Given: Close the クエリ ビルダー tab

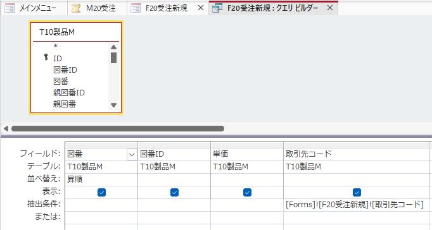Looking at the screenshot, I should (330, 8).
